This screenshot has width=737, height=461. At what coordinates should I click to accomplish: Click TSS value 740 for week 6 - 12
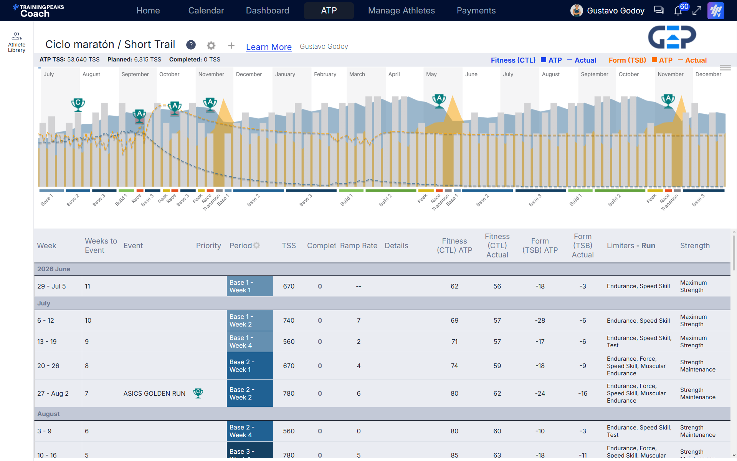pyautogui.click(x=289, y=320)
